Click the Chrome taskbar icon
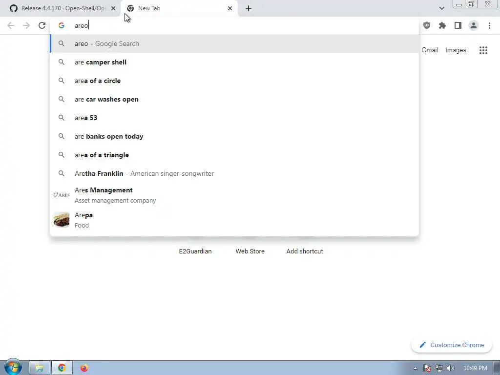 pyautogui.click(x=62, y=368)
